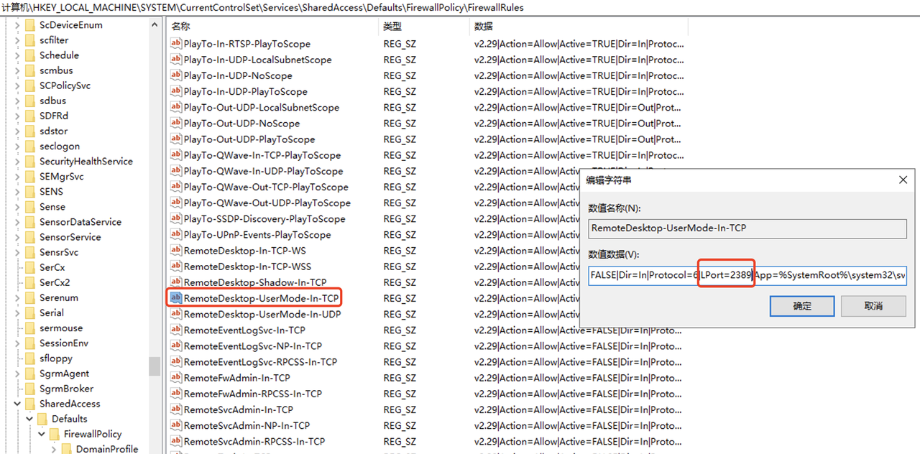Click the string icon of RemoteSvcAdmin-NP-In-TCP
Image resolution: width=920 pixels, height=454 pixels.
175,425
